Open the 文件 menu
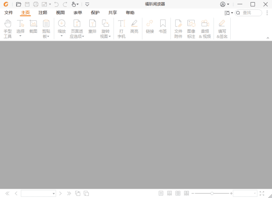 (8, 13)
